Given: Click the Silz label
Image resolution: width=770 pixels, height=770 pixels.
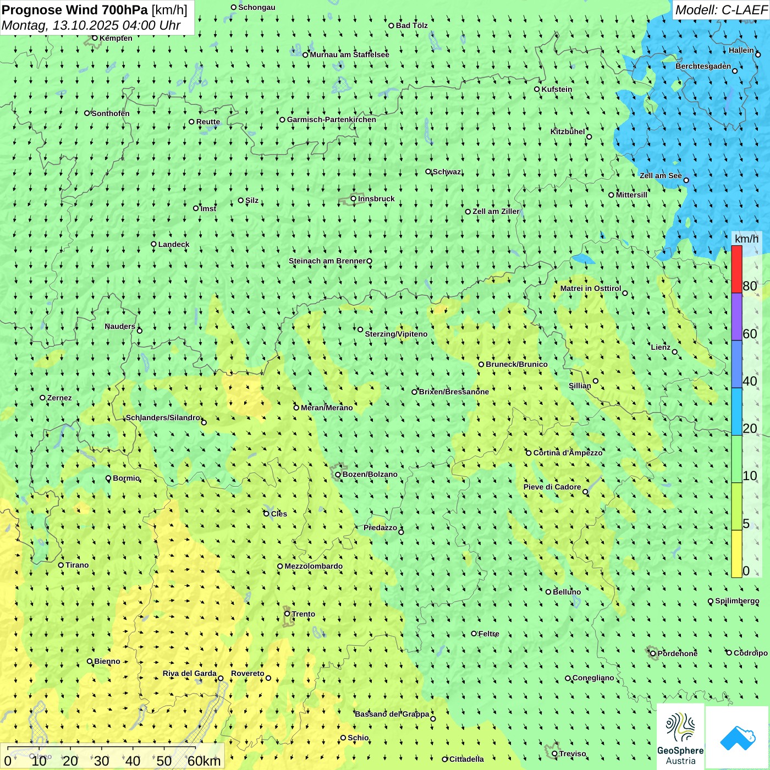Looking at the screenshot, I should 252,200.
